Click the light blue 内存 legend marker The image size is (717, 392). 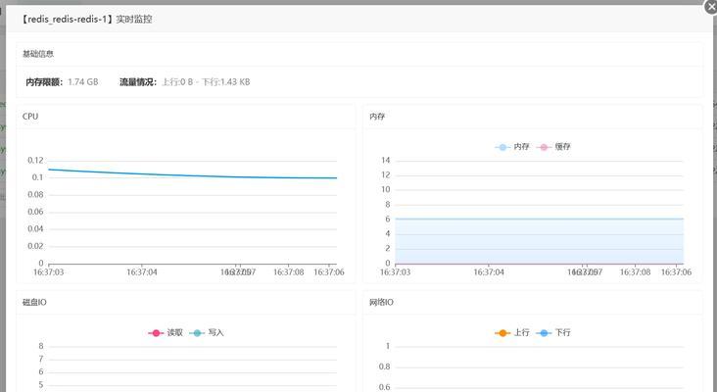[502, 147]
